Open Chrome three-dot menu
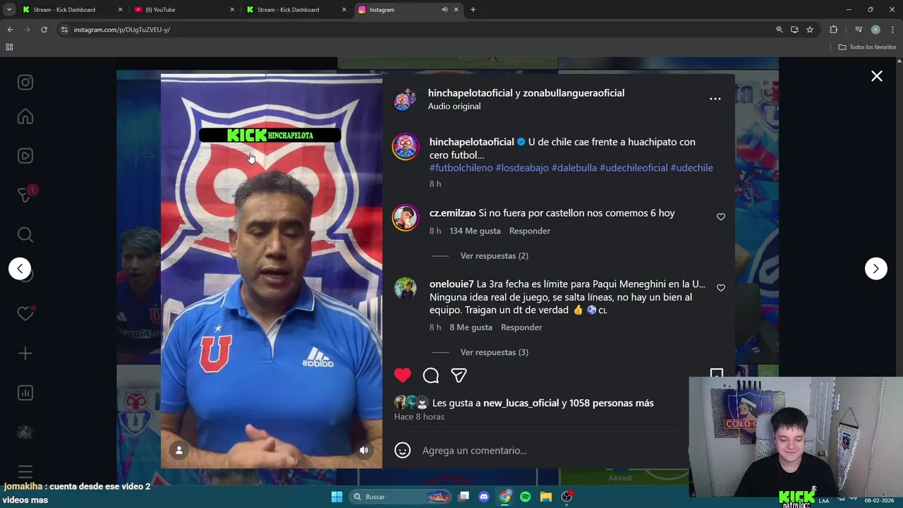This screenshot has height=508, width=903. point(892,30)
